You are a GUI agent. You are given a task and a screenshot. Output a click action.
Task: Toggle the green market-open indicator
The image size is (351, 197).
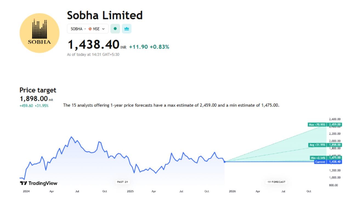coord(115,28)
